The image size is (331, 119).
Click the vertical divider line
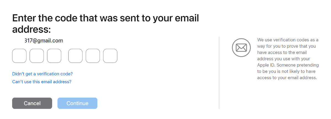point(219,73)
